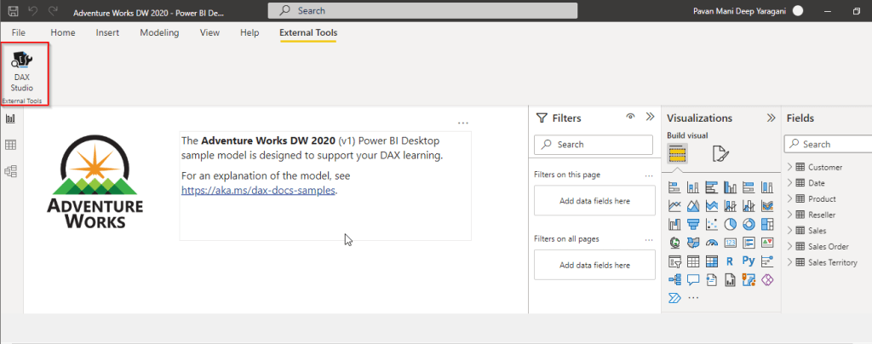
Task: Insert a Python visual
Action: pos(749,261)
